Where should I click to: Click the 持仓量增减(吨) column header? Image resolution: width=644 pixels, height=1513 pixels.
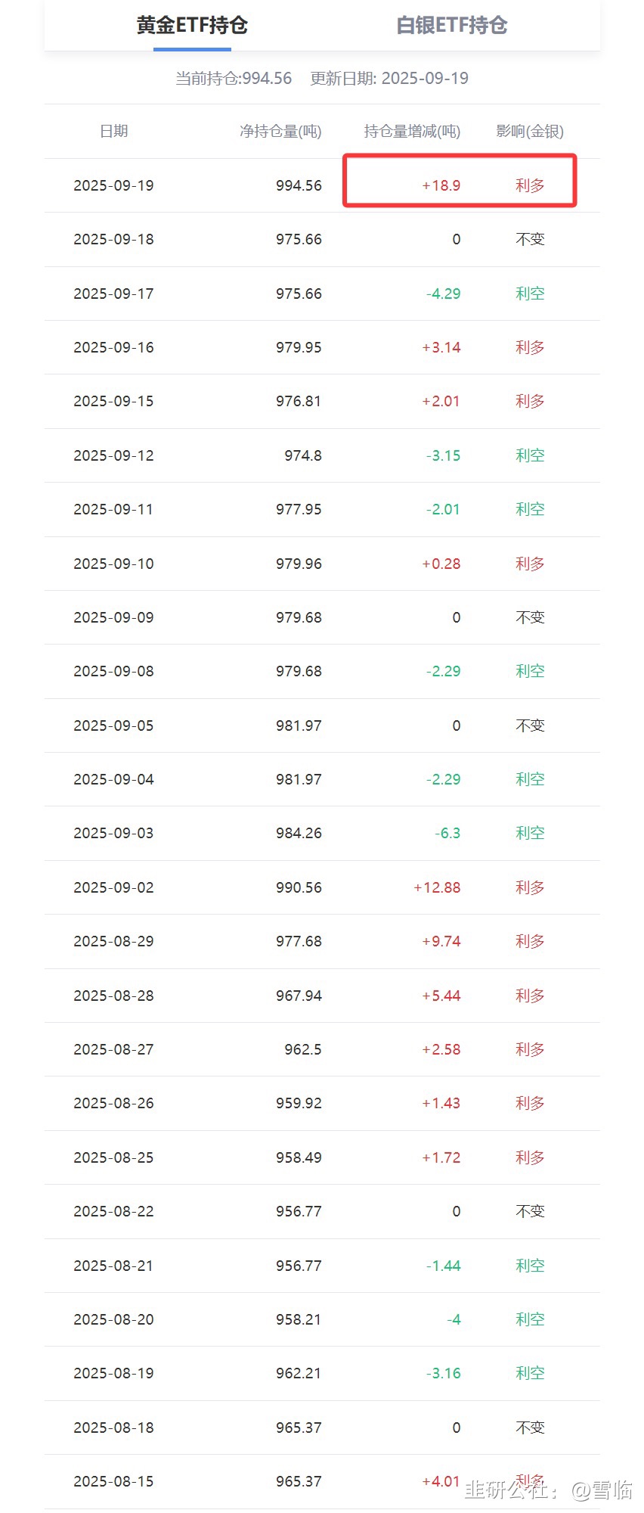pos(412,132)
